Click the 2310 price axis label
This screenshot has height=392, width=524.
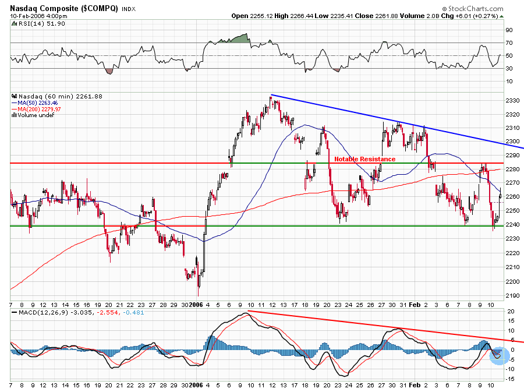(x=512, y=128)
